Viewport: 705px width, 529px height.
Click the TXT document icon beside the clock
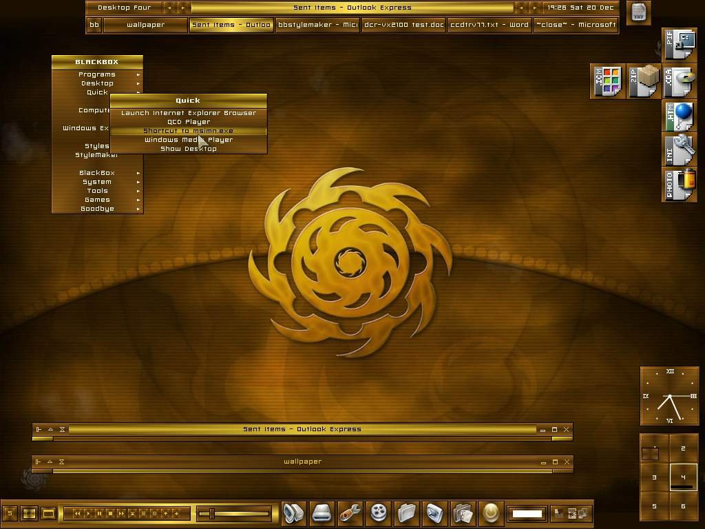click(x=638, y=12)
